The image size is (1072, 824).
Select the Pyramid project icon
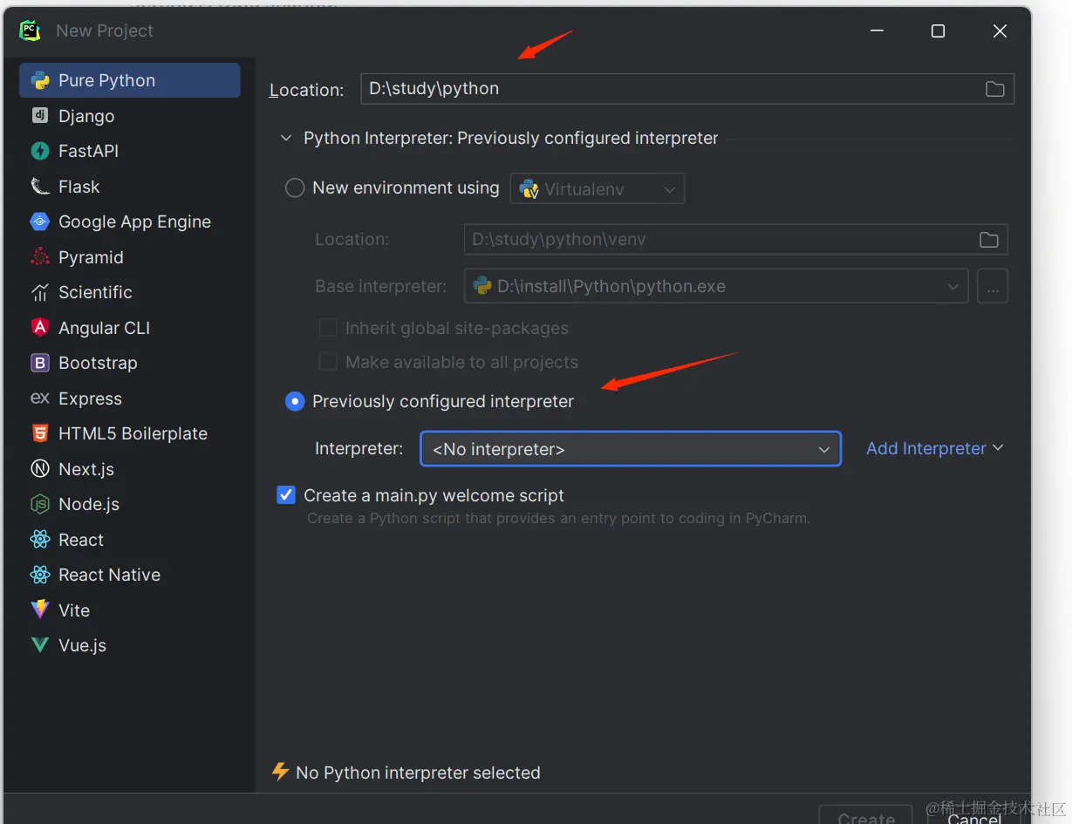pyautogui.click(x=40, y=257)
